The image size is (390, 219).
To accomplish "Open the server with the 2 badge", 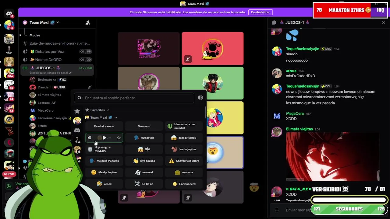I will point(9,25).
